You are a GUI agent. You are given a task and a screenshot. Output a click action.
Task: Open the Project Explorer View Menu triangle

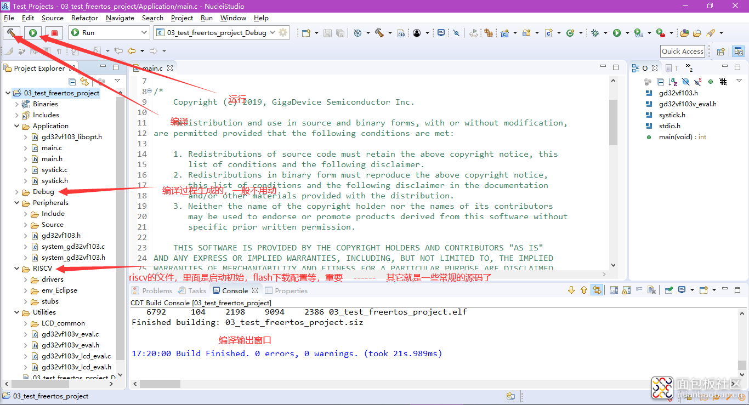(117, 81)
